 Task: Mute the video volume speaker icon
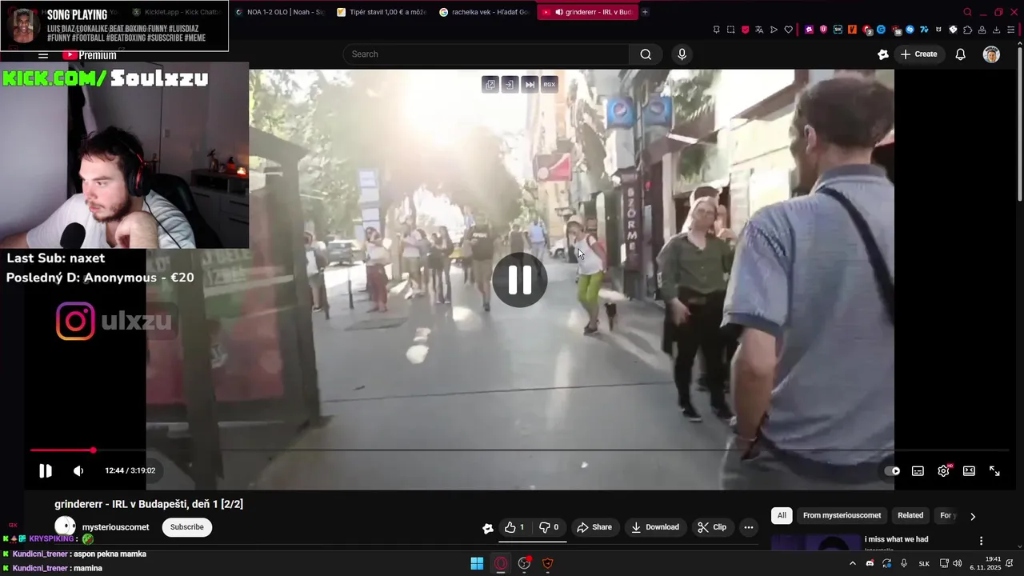coord(78,470)
